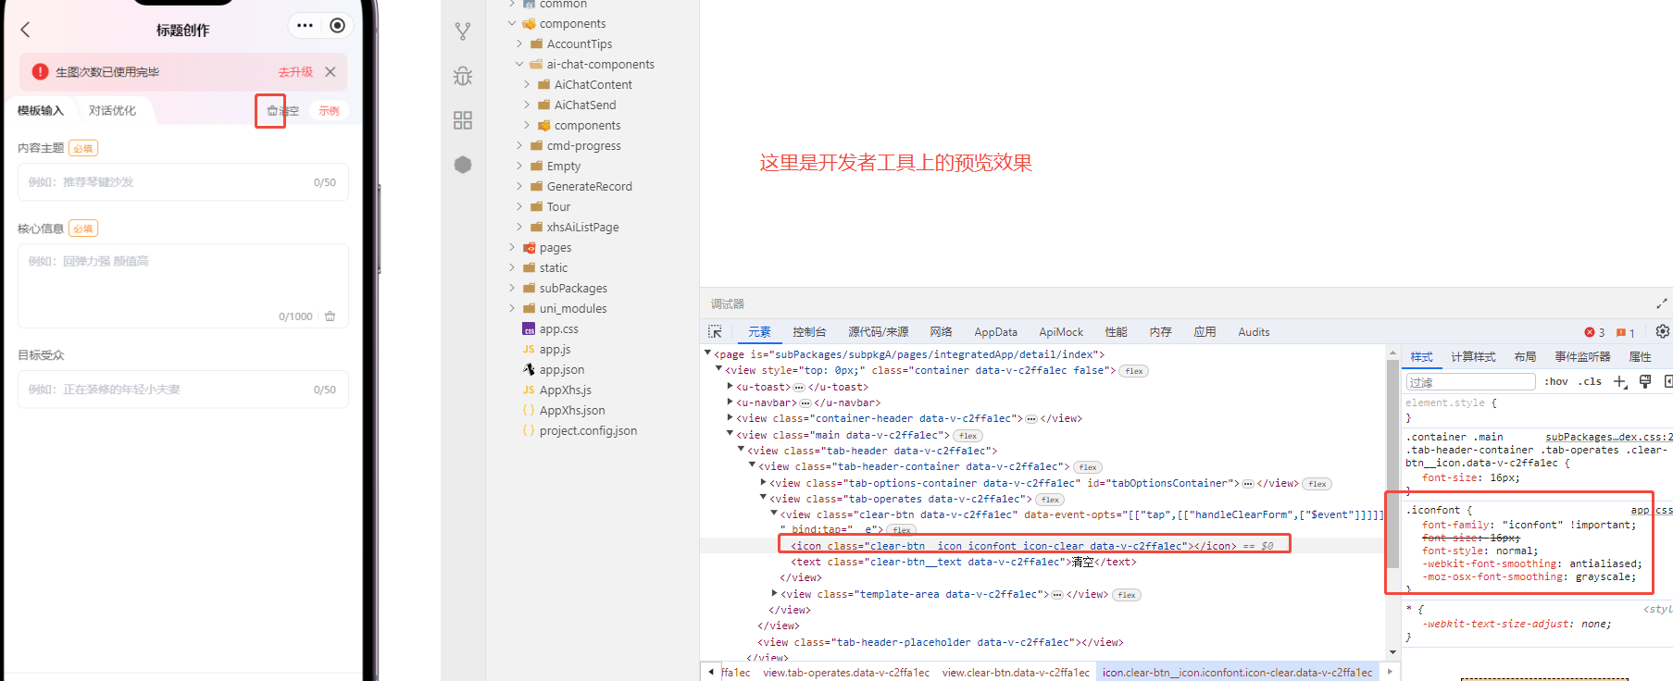Tap the red alert icon in the banner
1673x681 pixels.
[x=40, y=72]
